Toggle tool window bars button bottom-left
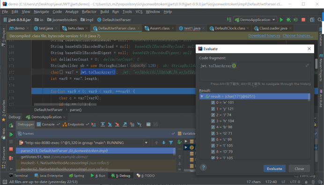This screenshot has height=185, width=324. pyautogui.click(x=5, y=182)
